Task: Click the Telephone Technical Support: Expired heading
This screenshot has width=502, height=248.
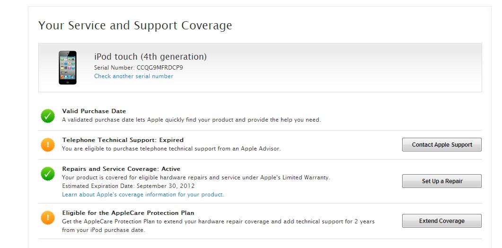Action: pyautogui.click(x=123, y=140)
